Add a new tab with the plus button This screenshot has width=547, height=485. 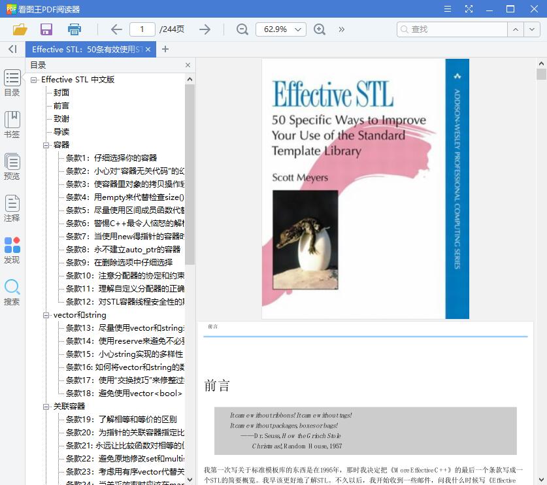[x=165, y=49]
